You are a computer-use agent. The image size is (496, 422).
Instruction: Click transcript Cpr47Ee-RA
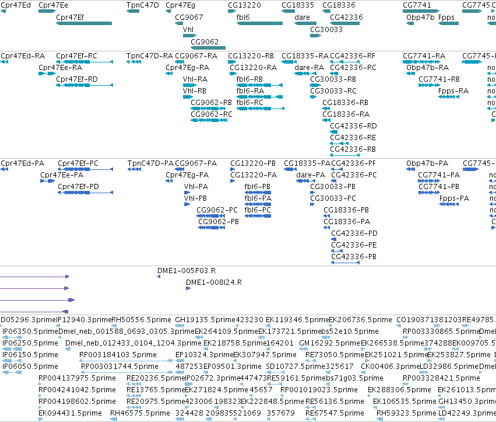(47, 74)
